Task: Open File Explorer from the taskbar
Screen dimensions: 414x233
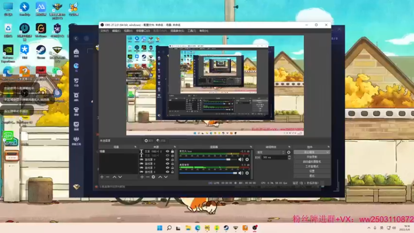Action: pos(188,228)
